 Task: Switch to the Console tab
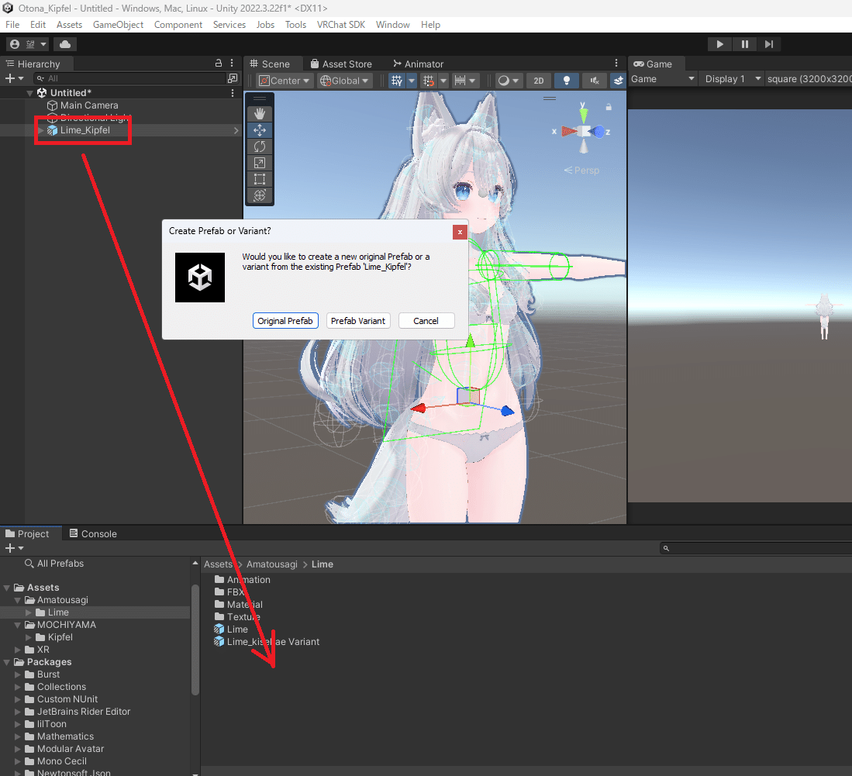click(92, 533)
